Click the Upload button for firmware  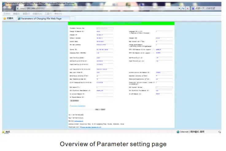pos(103,110)
